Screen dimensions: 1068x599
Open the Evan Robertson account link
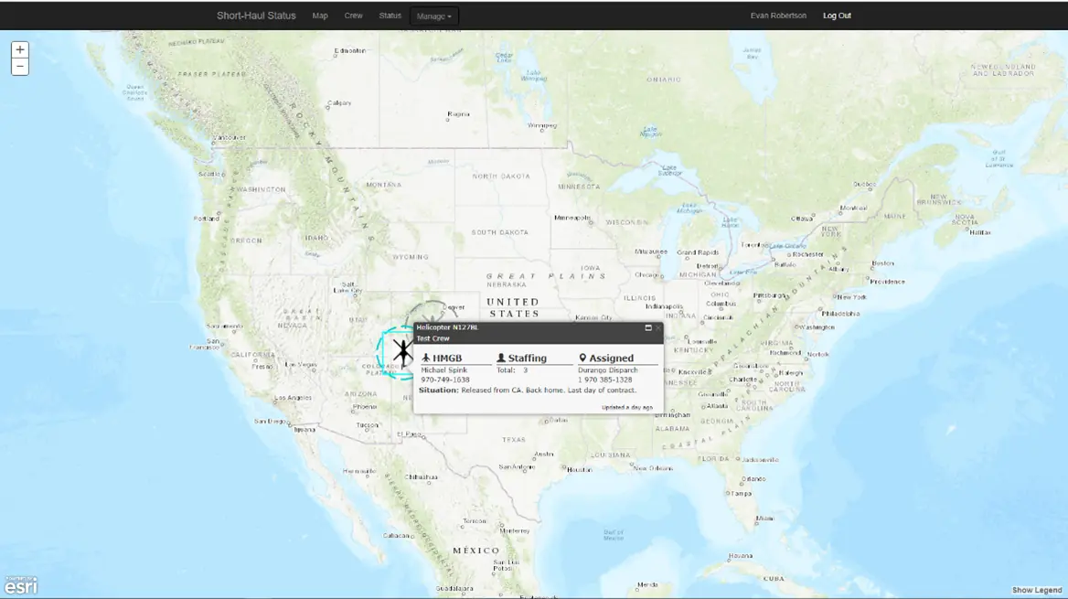tap(777, 16)
